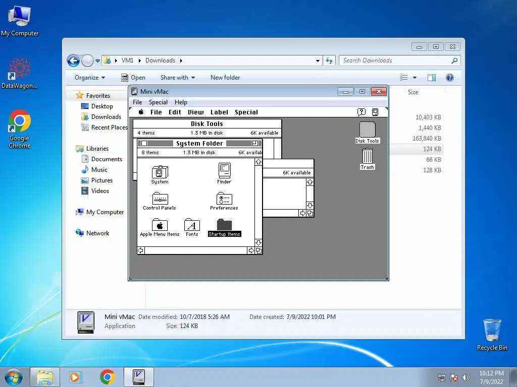Expand the VM1 breadcrumb arrow

pos(139,60)
